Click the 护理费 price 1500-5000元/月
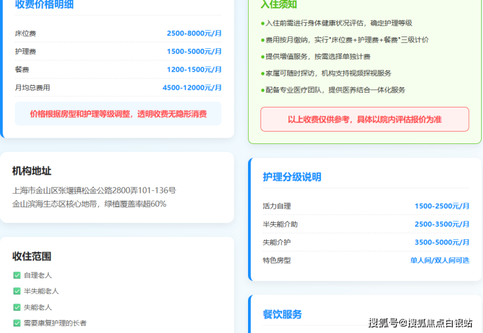Screen dimensions: 483x333 (194, 51)
